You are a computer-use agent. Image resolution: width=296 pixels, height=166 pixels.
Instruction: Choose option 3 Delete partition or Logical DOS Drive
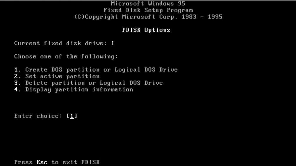coord(89,83)
